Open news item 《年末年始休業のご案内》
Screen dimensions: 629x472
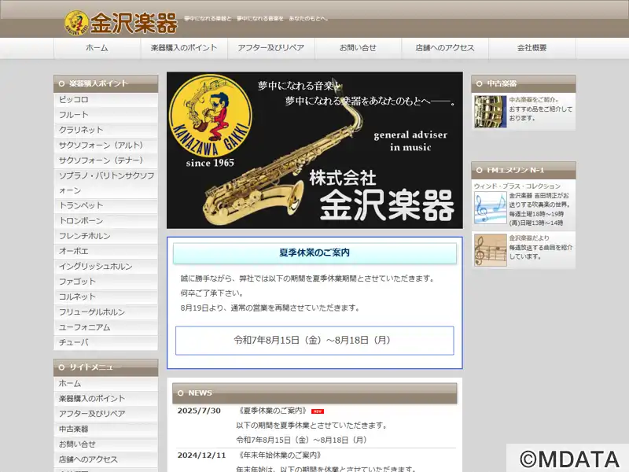[x=280, y=455]
